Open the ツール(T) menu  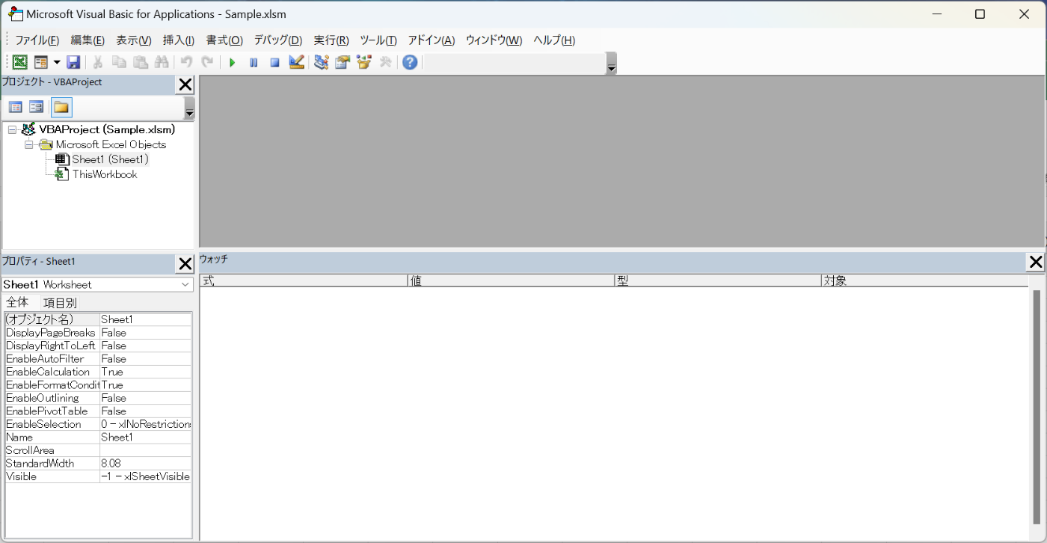378,40
